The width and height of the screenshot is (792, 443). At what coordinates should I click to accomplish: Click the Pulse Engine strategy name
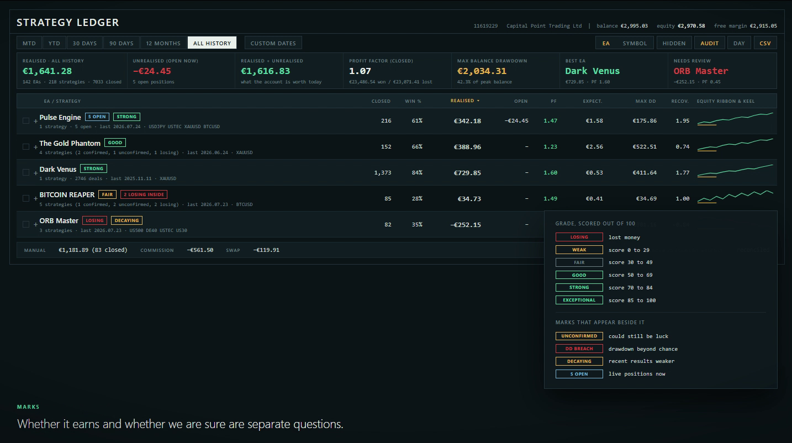tap(60, 117)
